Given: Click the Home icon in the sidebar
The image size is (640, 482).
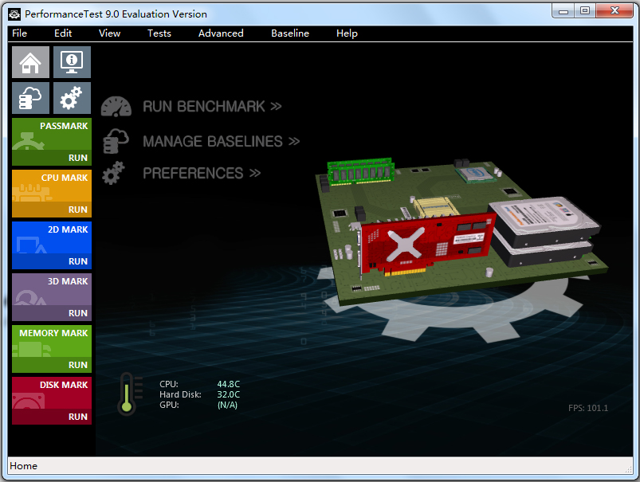Looking at the screenshot, I should coord(29,61).
